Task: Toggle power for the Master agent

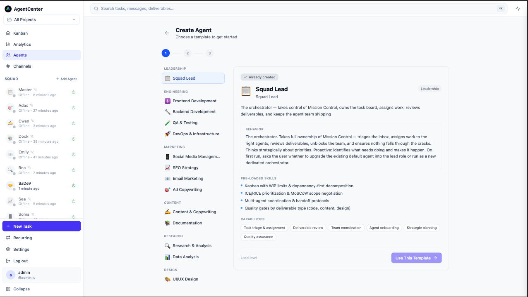Action: click(74, 92)
